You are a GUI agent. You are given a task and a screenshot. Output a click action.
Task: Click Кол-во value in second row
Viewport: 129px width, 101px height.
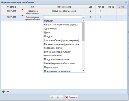tap(101, 17)
